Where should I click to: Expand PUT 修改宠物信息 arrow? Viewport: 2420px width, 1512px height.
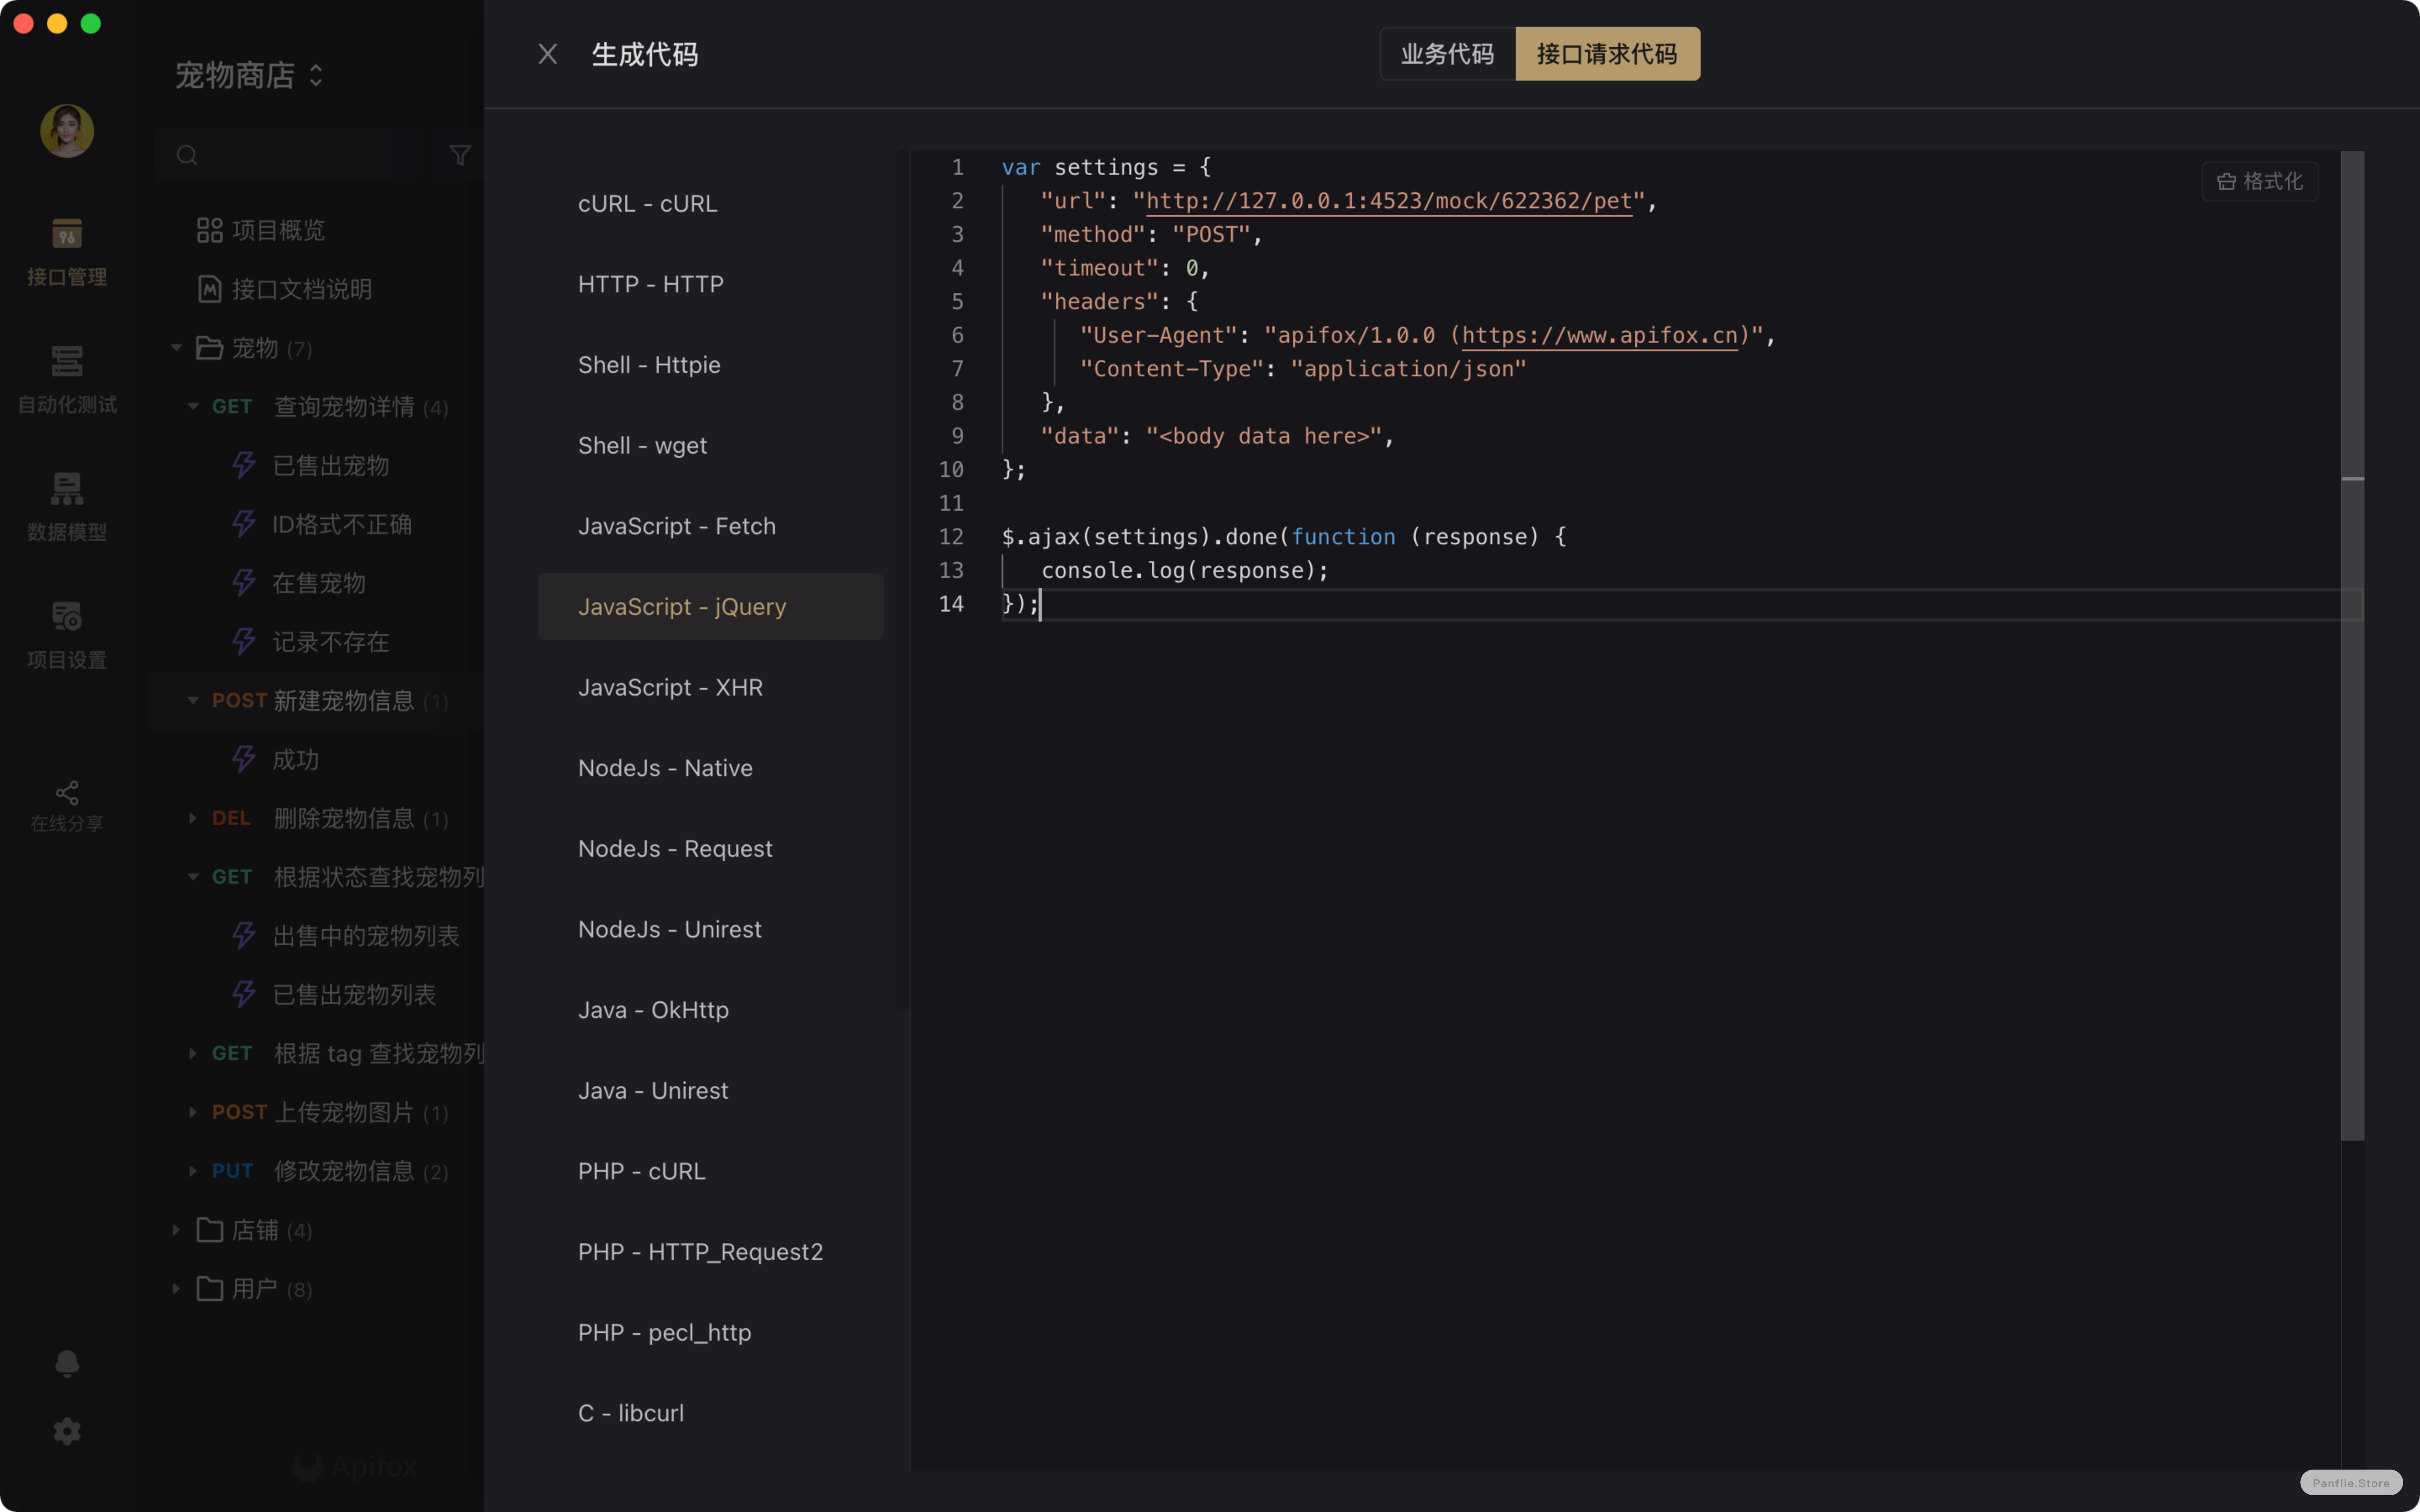[x=193, y=1171]
